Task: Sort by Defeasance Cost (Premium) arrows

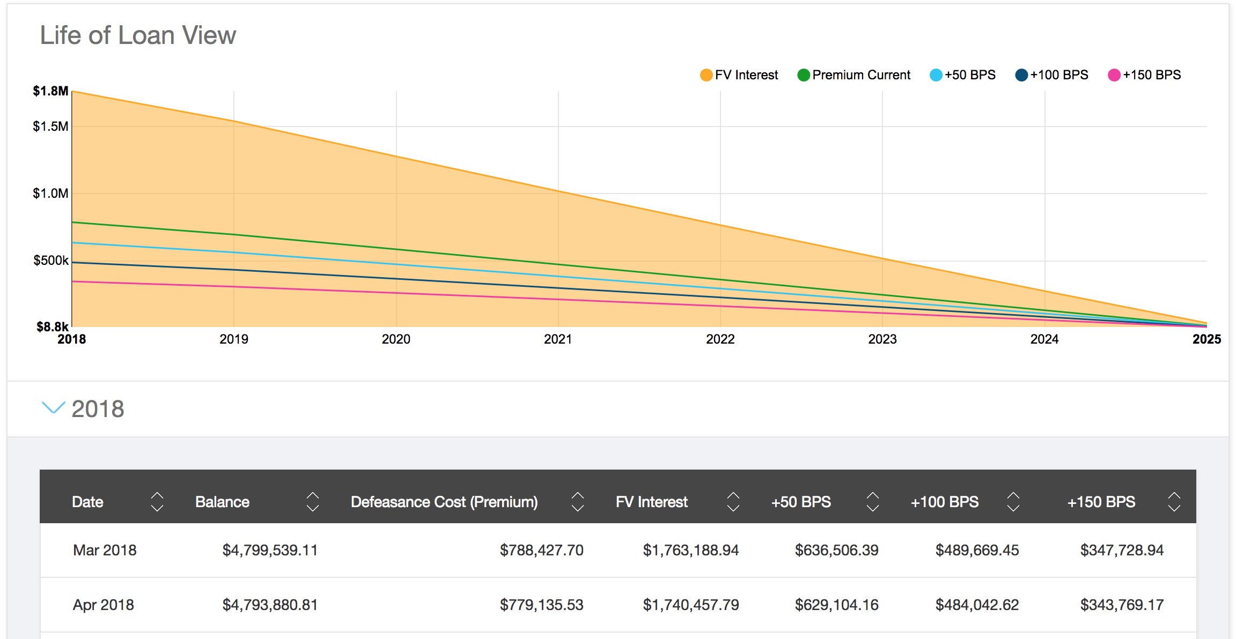Action: click(577, 502)
